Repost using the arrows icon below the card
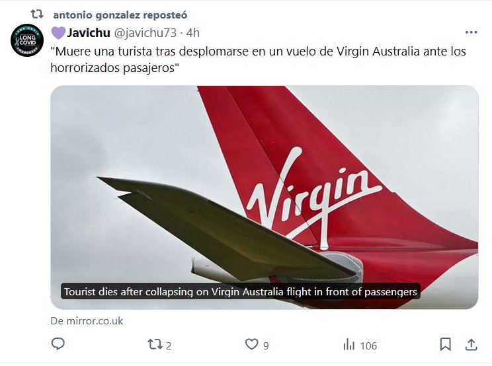The image size is (492, 366). (155, 344)
